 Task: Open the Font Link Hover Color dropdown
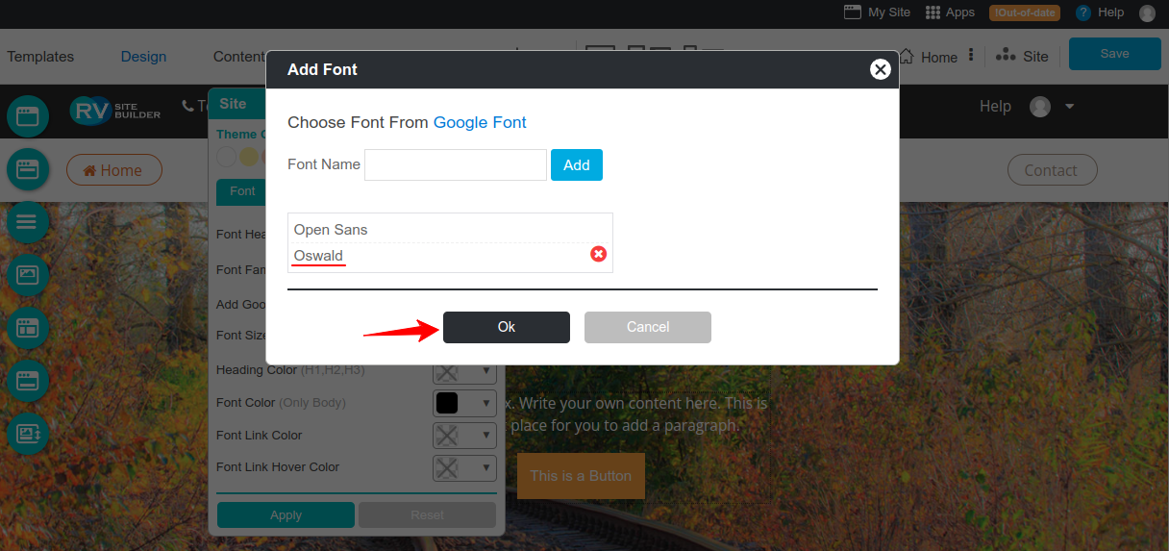tap(464, 468)
